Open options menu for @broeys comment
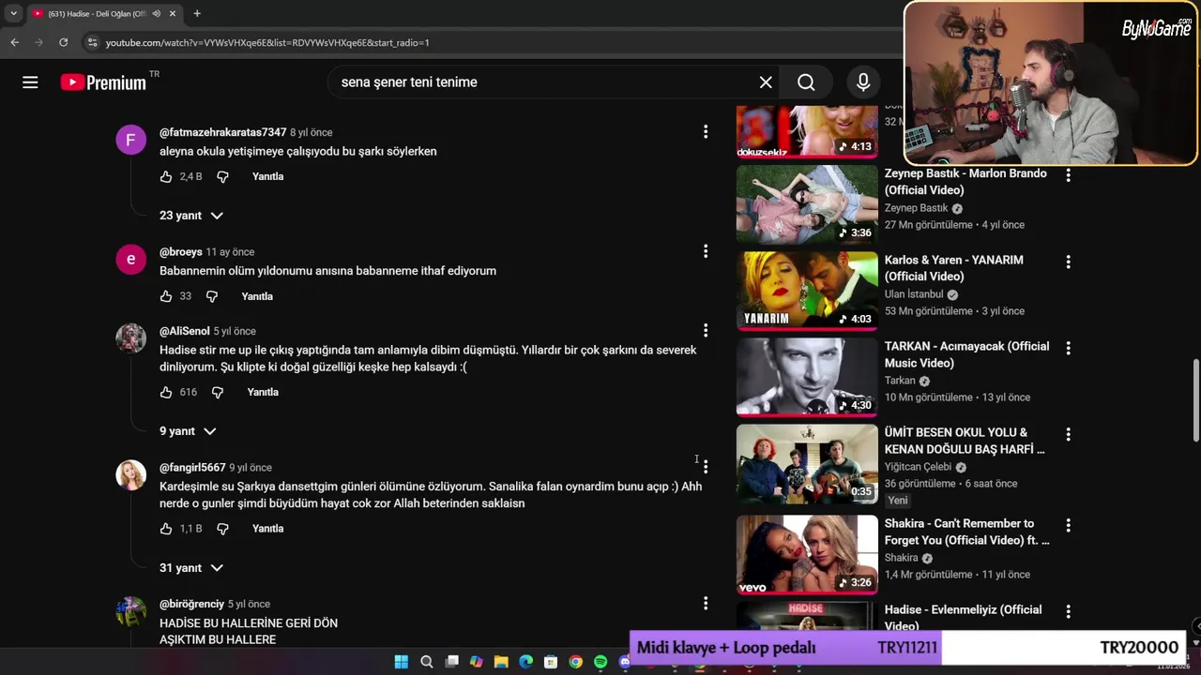 pyautogui.click(x=706, y=251)
